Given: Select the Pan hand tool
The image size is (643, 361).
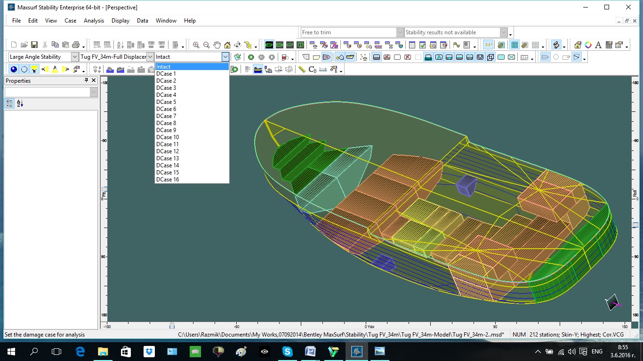Looking at the screenshot, I should (x=217, y=45).
